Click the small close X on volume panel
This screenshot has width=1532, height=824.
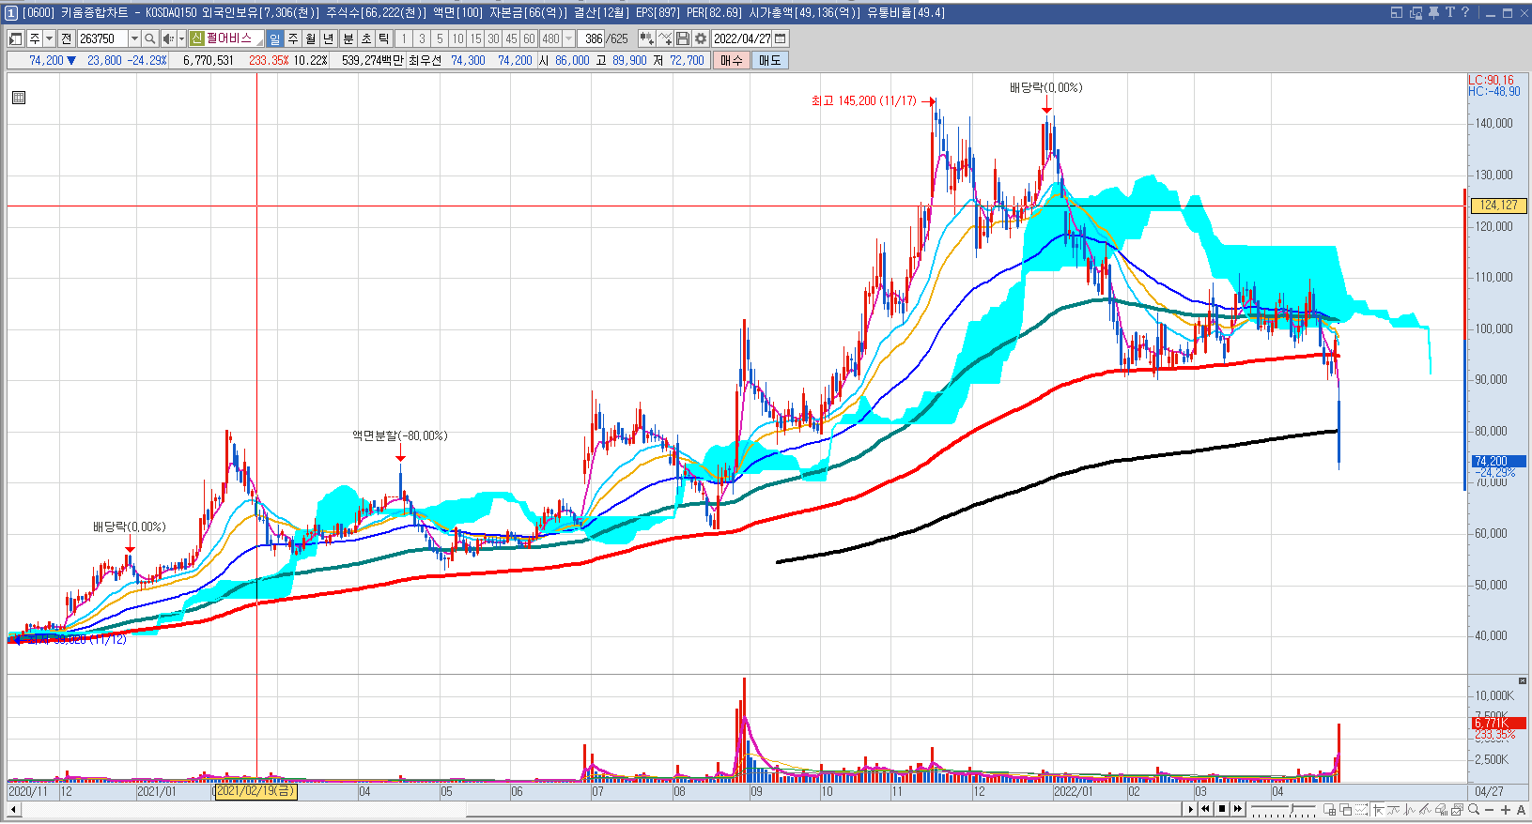[1523, 680]
